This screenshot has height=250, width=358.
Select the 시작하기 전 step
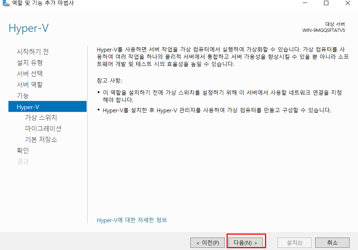point(33,52)
